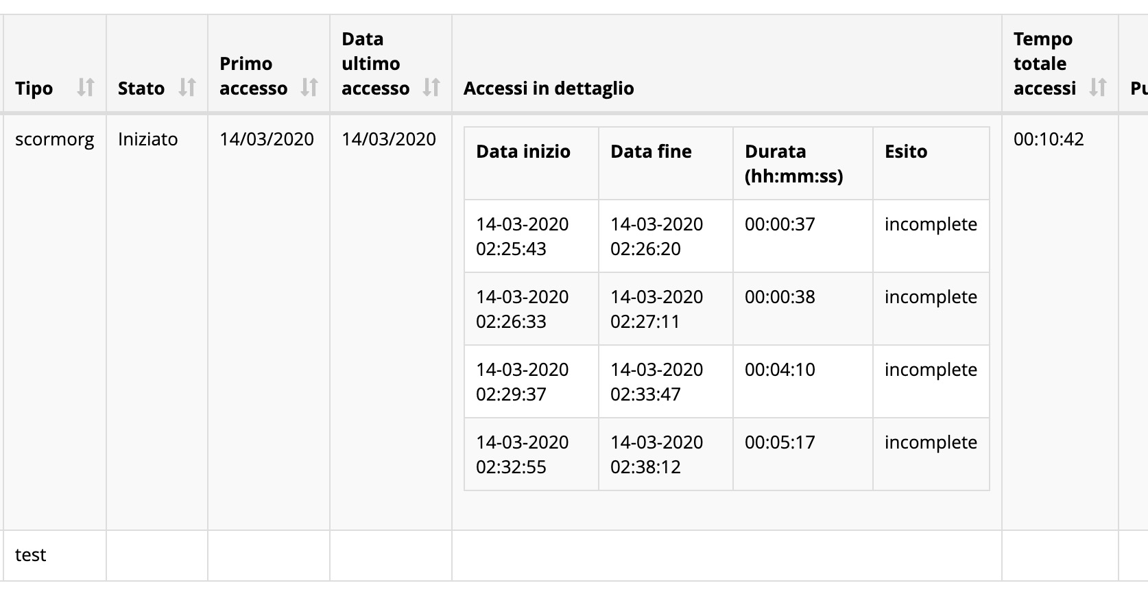Click the Iniziato status cell
This screenshot has width=1148, height=594.
(x=147, y=139)
